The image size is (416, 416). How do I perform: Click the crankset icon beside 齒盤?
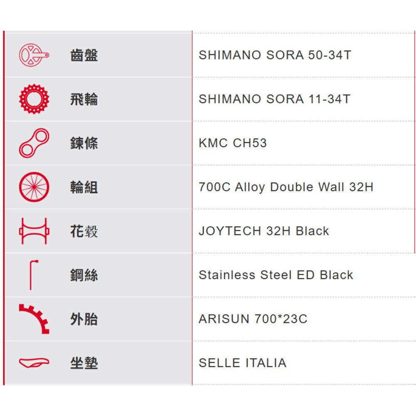coord(34,55)
